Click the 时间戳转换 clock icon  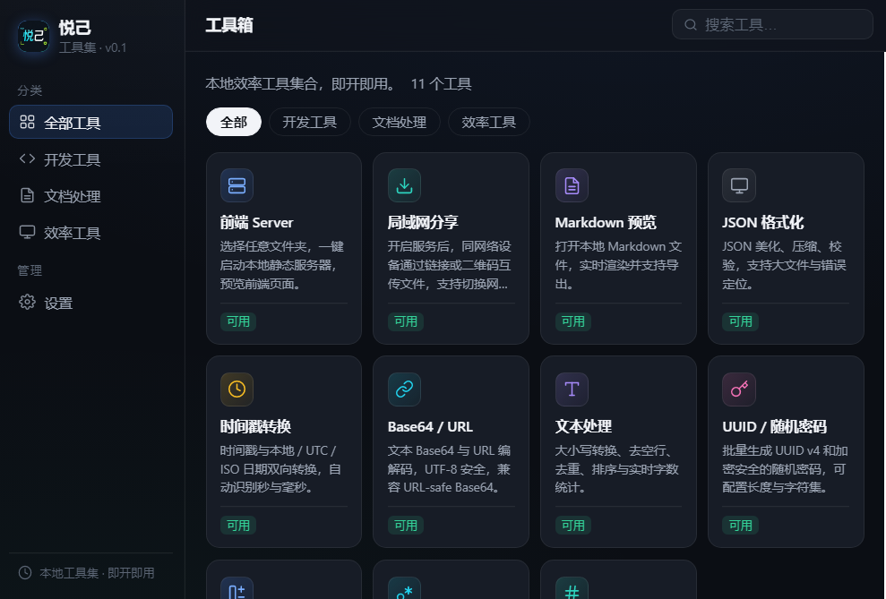pyautogui.click(x=237, y=389)
